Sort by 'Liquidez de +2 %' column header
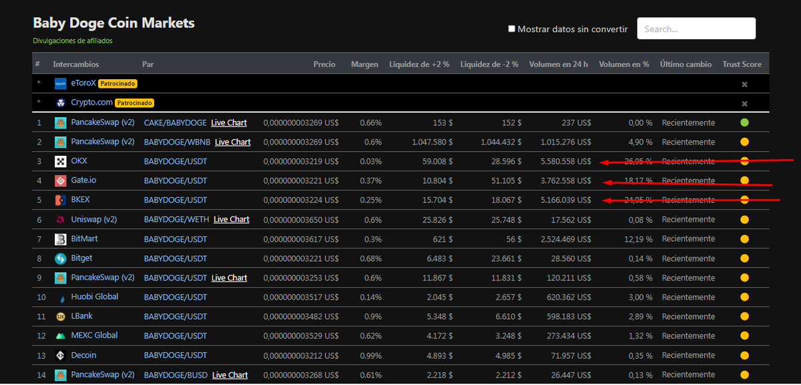The image size is (801, 385). tap(419, 65)
